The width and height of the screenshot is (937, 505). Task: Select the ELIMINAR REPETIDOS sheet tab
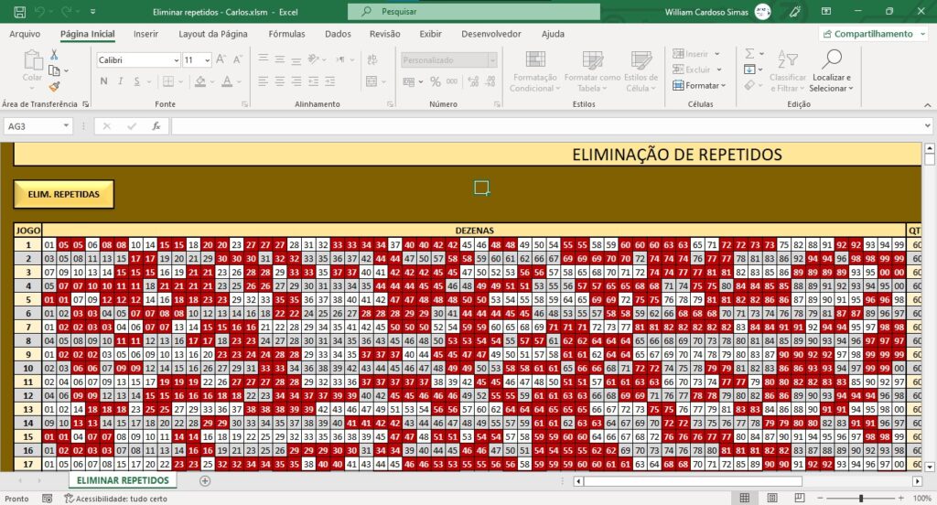coord(124,480)
